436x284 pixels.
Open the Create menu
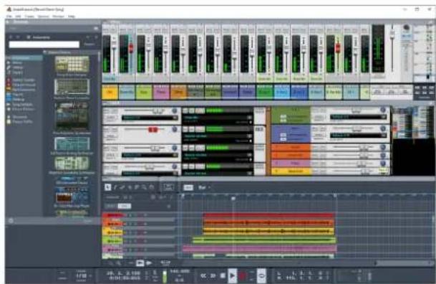click(29, 16)
